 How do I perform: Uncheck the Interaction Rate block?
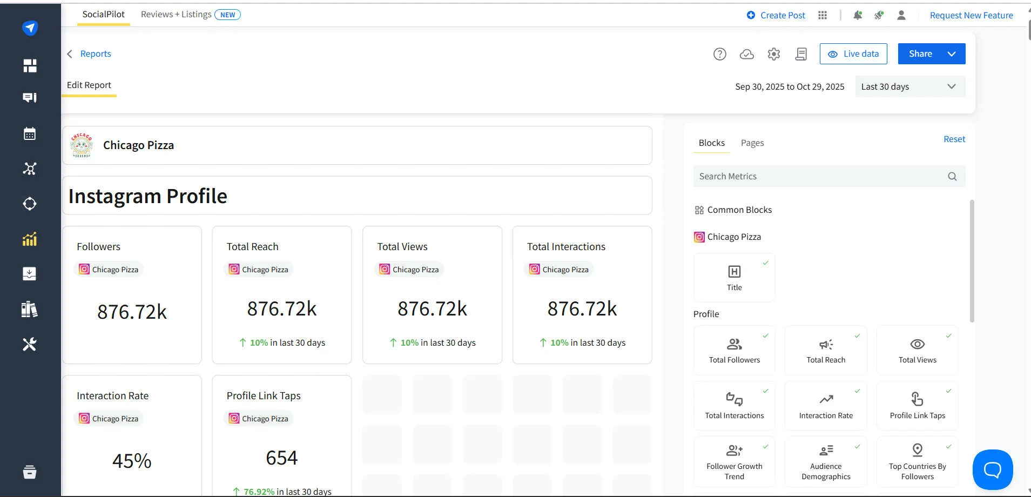858,391
